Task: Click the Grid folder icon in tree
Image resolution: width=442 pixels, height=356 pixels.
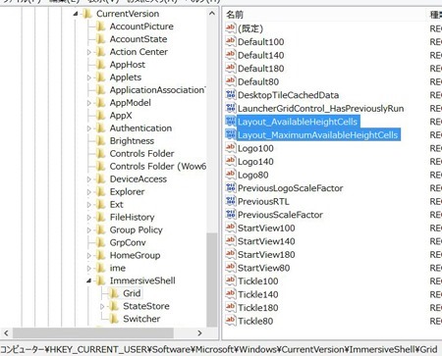Action: [114, 293]
